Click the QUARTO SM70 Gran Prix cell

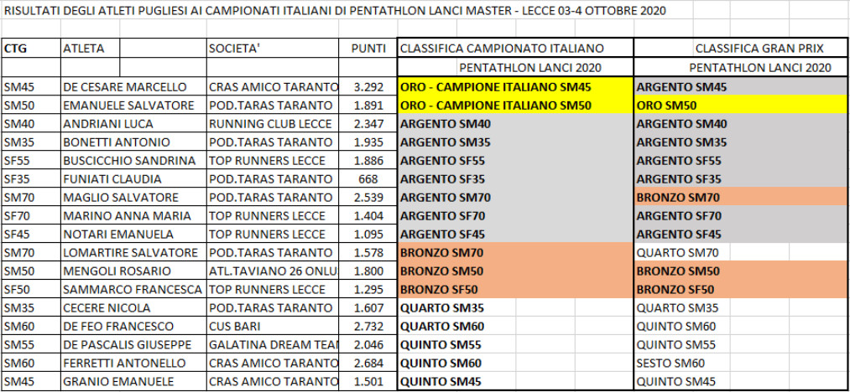(741, 253)
